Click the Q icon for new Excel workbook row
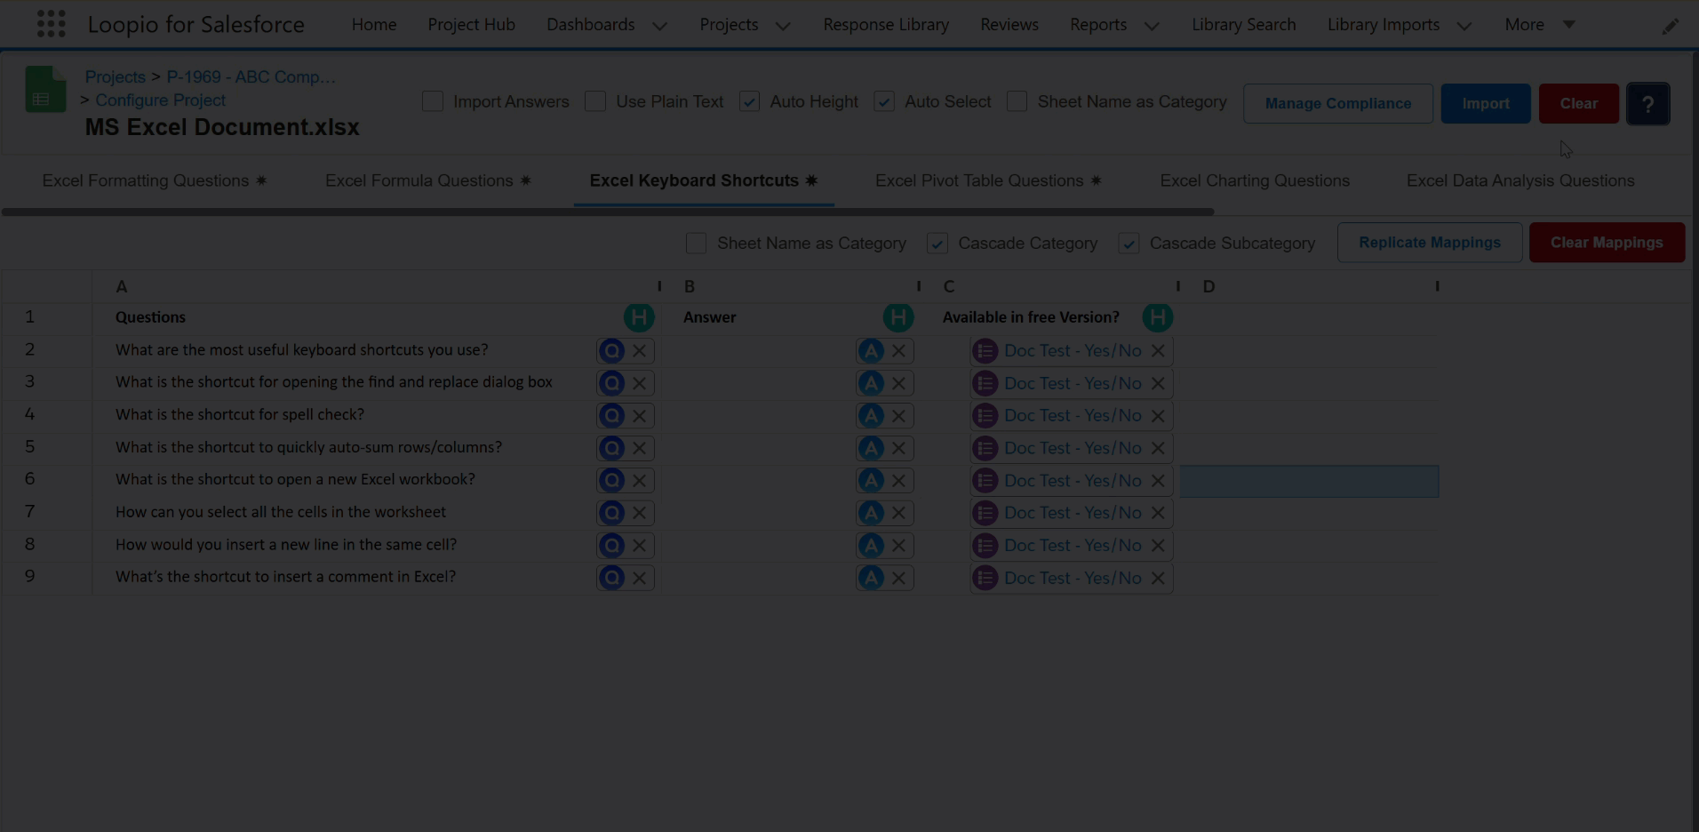The height and width of the screenshot is (832, 1699). tap(611, 480)
